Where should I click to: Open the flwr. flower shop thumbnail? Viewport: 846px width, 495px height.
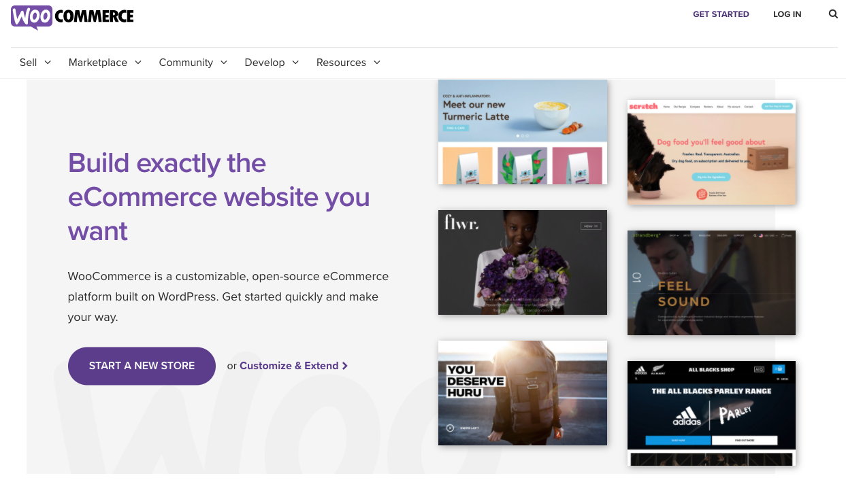click(x=523, y=262)
